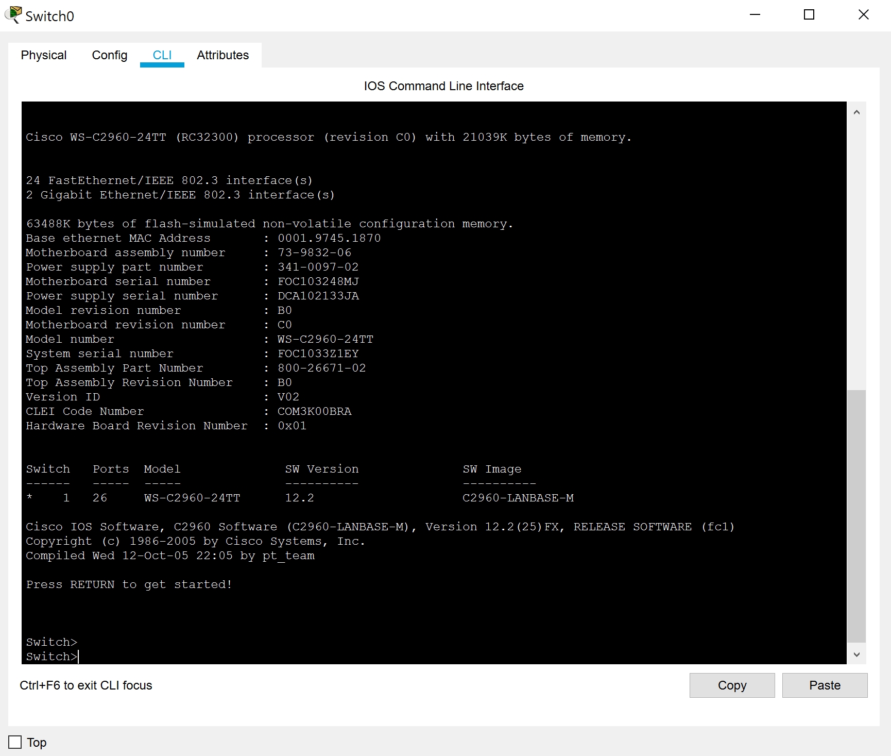
Task: Click the SW Version value 12.2
Action: tap(300, 498)
